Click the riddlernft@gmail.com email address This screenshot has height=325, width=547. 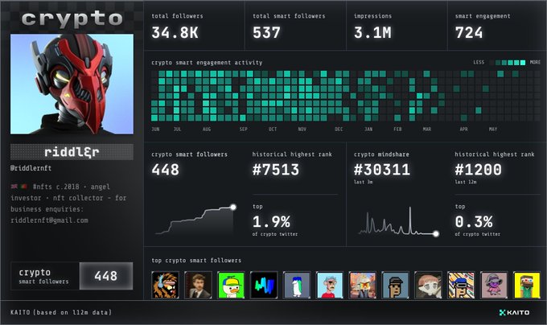click(49, 220)
